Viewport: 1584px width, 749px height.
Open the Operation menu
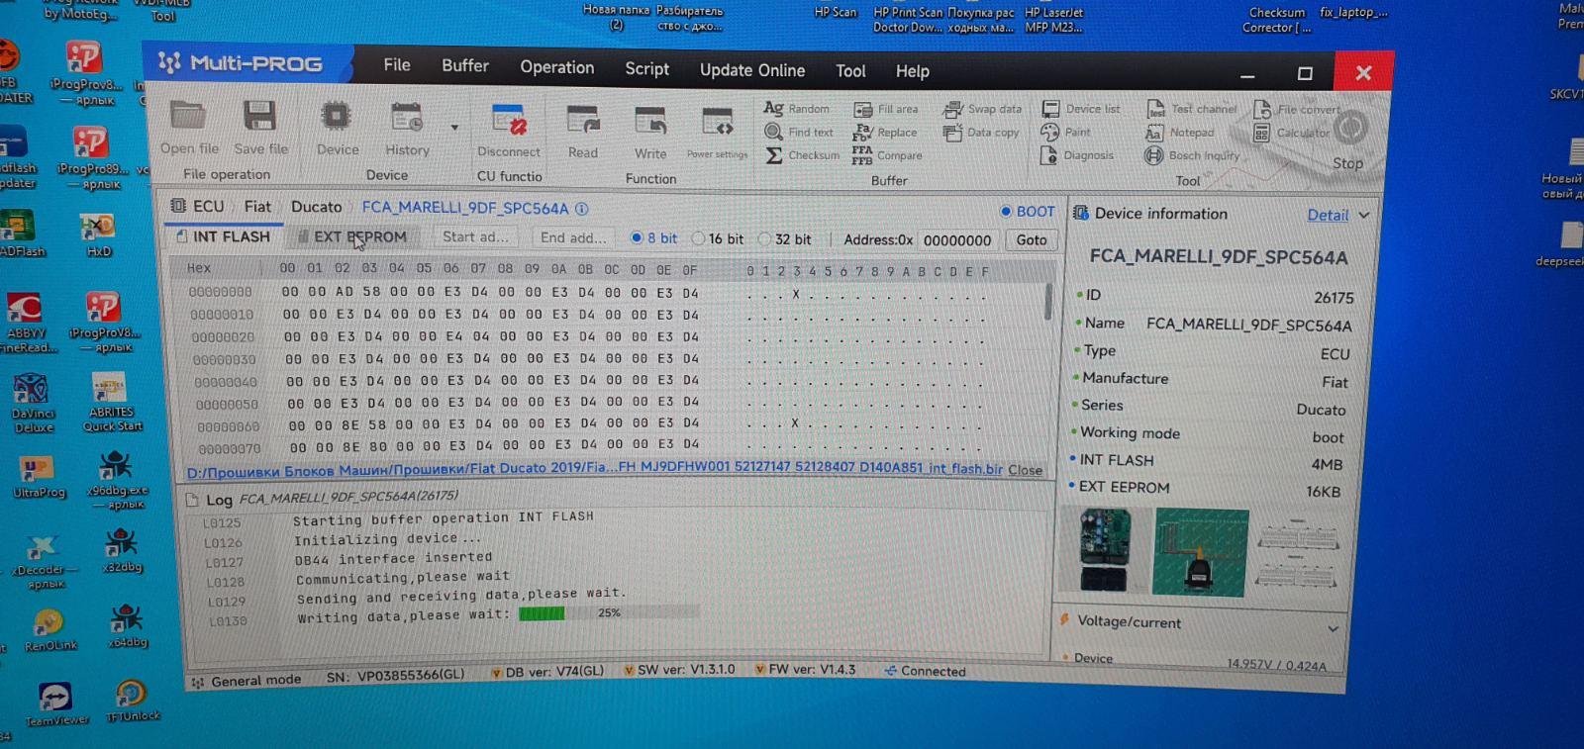557,67
